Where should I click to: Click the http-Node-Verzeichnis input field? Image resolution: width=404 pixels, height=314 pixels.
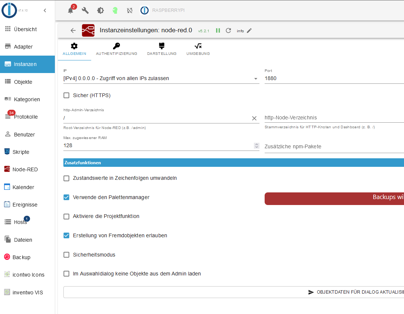(334, 118)
